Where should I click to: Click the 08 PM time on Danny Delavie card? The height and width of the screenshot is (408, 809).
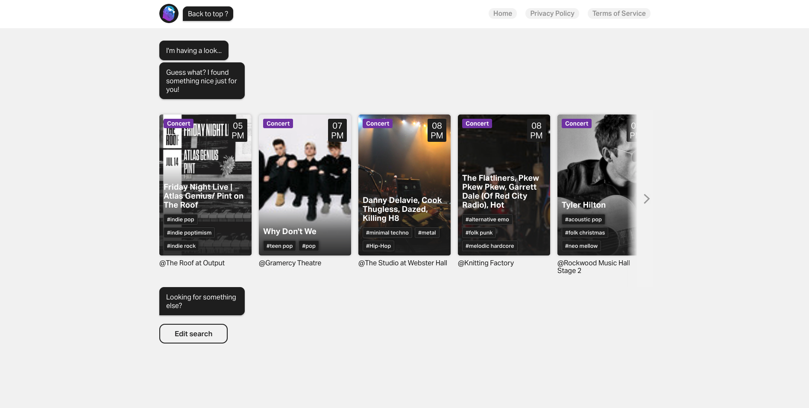[437, 130]
